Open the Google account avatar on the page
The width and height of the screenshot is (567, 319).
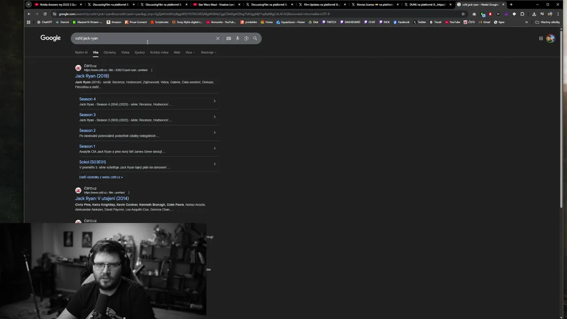coord(551,39)
